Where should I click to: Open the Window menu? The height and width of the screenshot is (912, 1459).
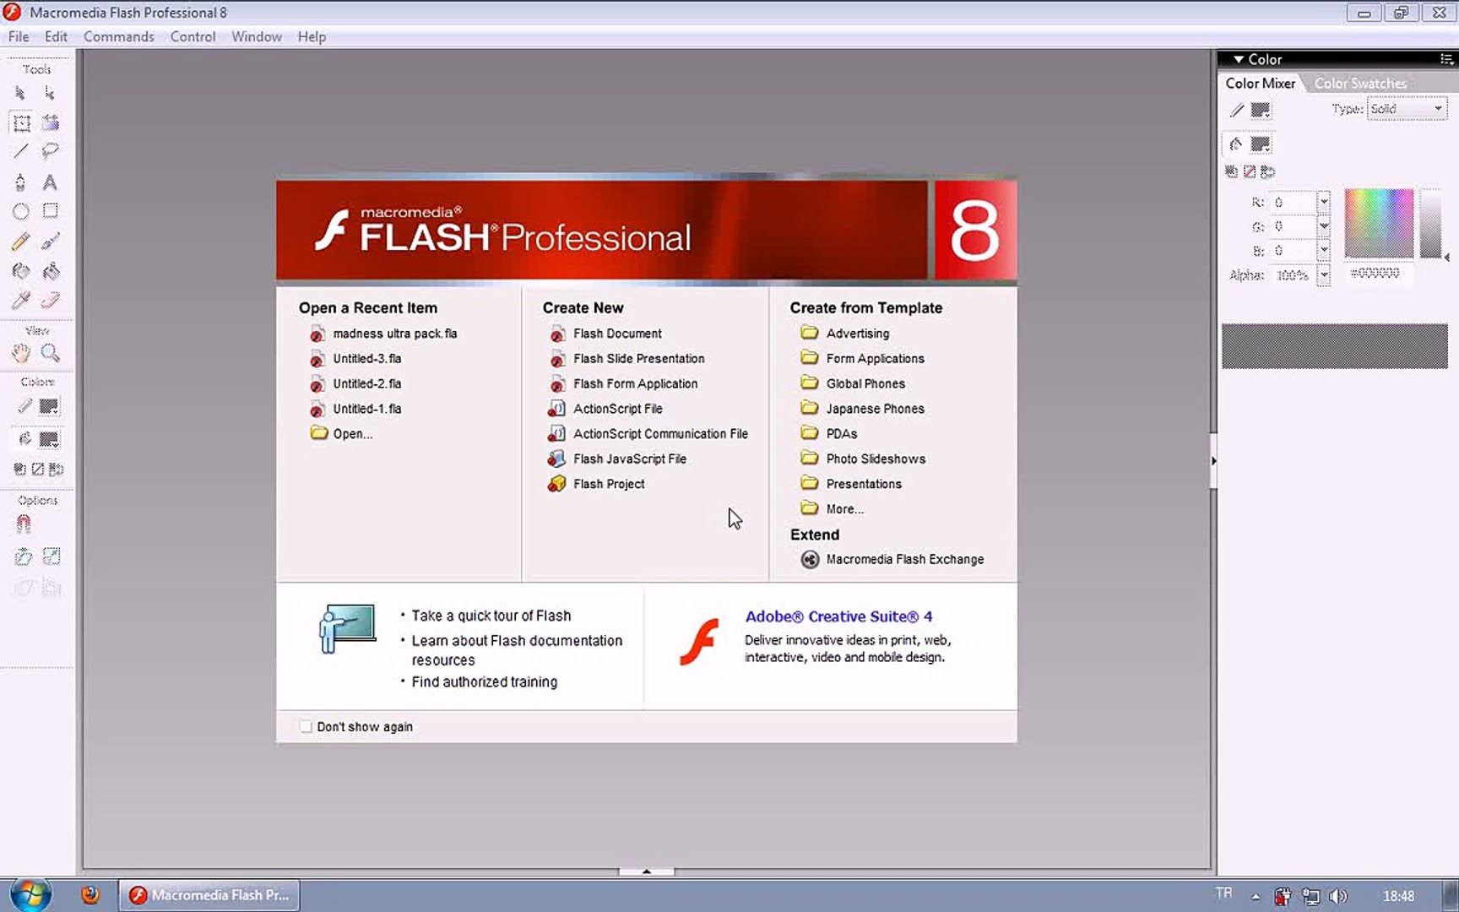click(257, 36)
